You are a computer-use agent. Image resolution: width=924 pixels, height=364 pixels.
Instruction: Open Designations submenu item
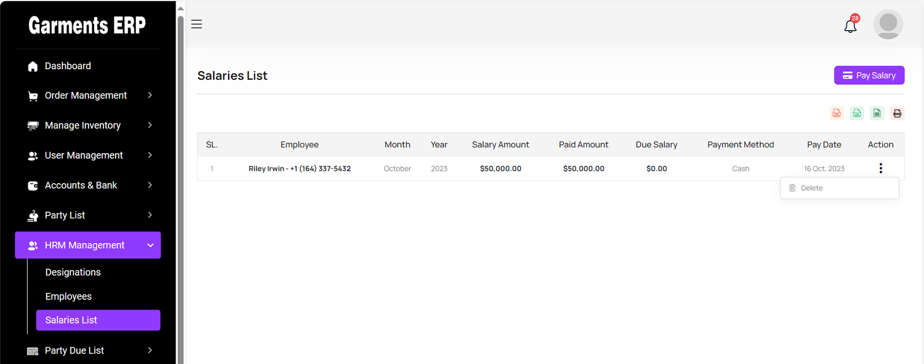coord(73,272)
